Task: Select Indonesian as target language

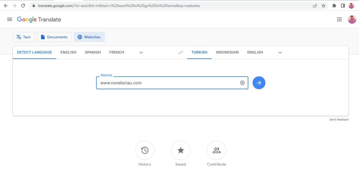Action: 227,52
